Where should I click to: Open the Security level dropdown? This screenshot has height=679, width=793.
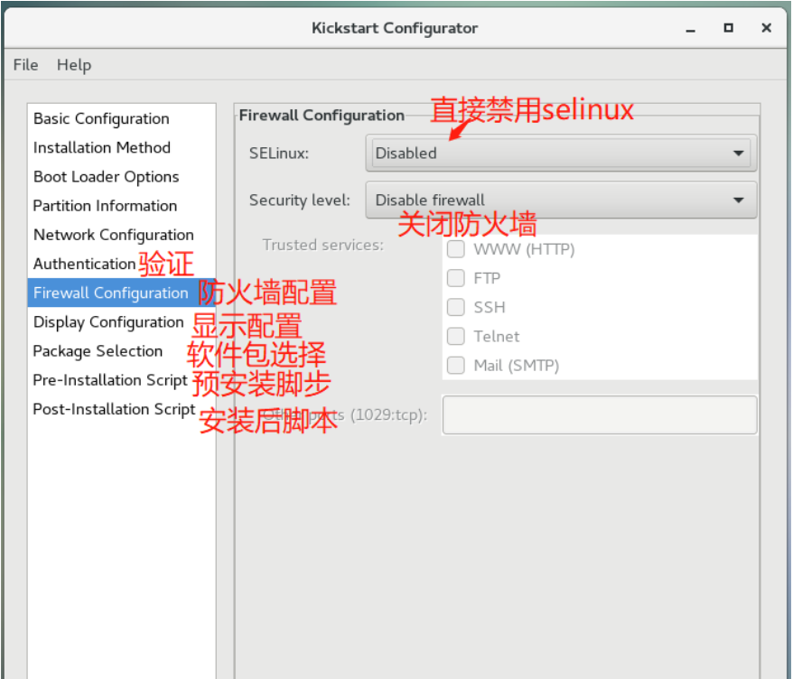[x=561, y=200]
